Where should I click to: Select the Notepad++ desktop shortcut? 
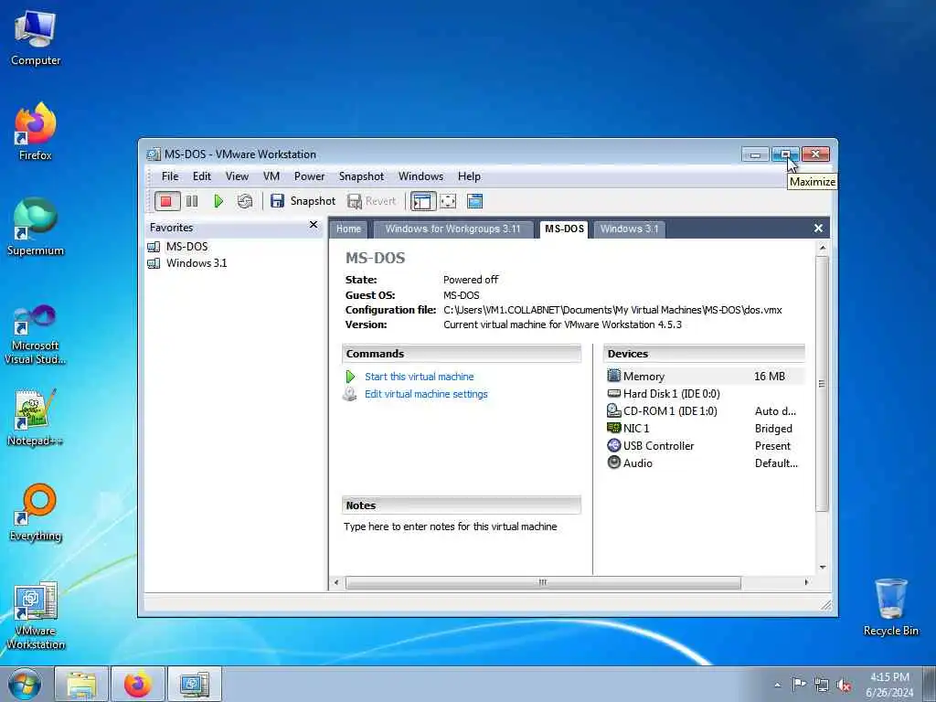pyautogui.click(x=36, y=418)
